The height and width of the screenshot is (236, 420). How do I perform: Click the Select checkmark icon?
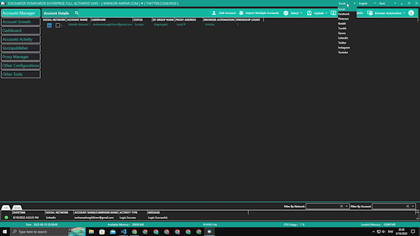click(x=286, y=13)
